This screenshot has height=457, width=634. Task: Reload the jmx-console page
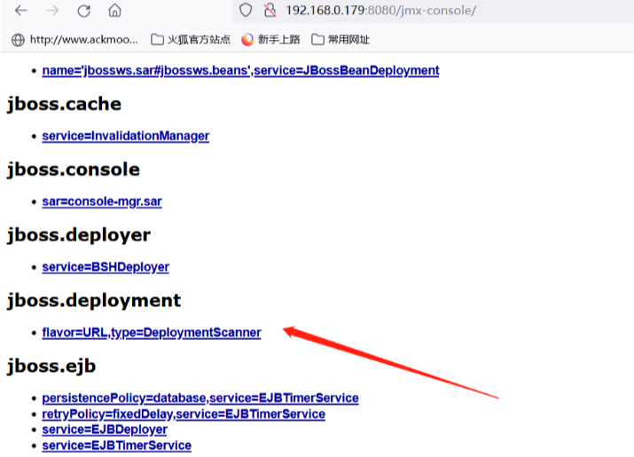pos(83,12)
